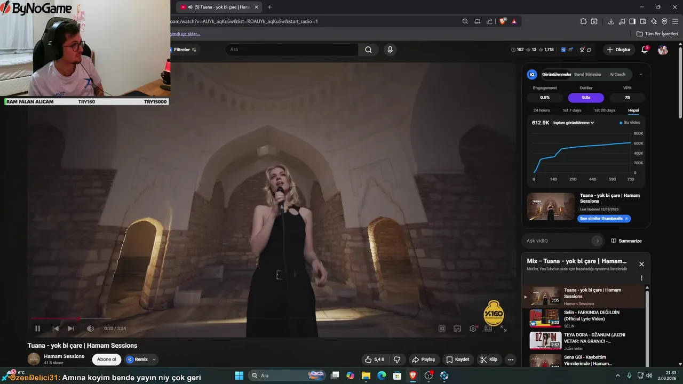The width and height of the screenshot is (683, 384).
Task: Open video player settings gear
Action: pyautogui.click(x=473, y=329)
